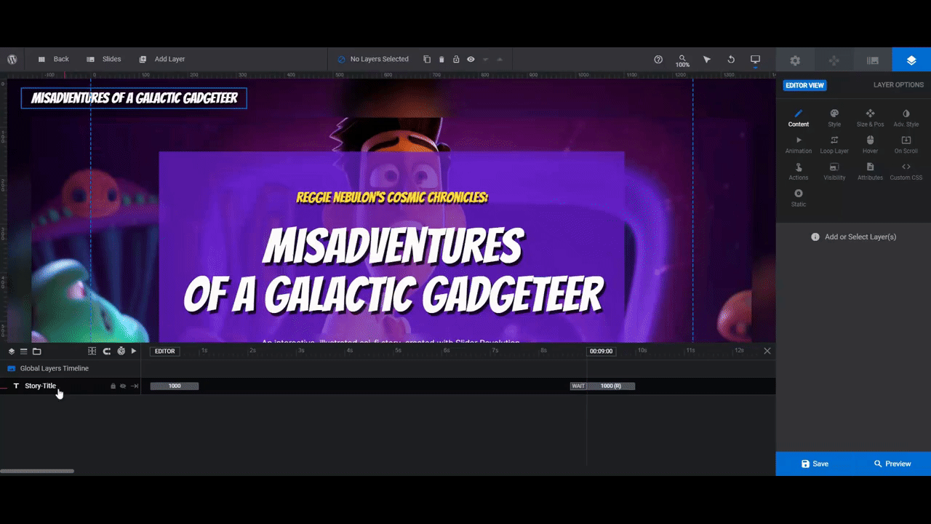The image size is (931, 524).
Task: Send layer backward with down arrow
Action: [x=485, y=60]
